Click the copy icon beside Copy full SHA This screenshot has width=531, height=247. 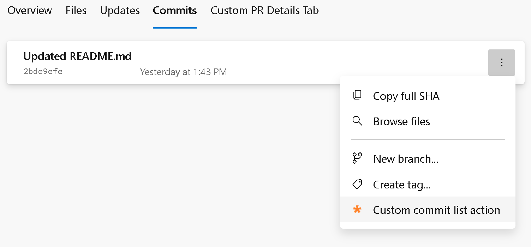pos(357,95)
